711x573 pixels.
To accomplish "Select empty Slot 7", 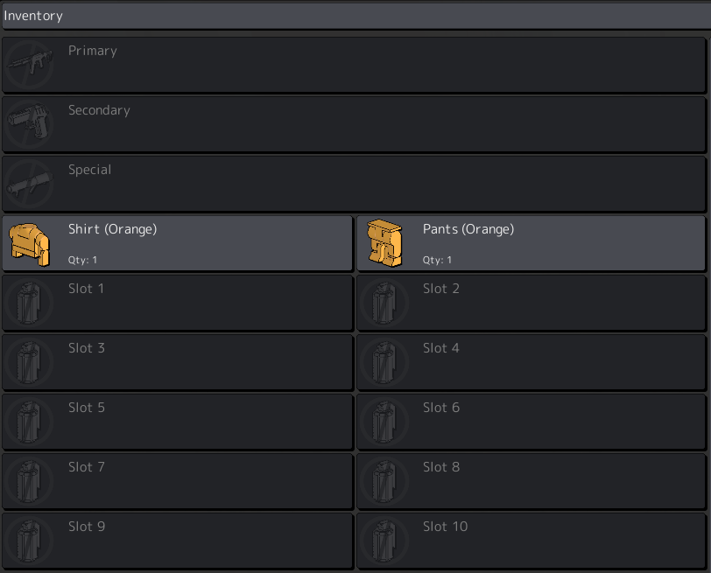I will [x=177, y=481].
